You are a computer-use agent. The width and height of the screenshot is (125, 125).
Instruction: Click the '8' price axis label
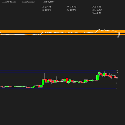pos(117,83)
